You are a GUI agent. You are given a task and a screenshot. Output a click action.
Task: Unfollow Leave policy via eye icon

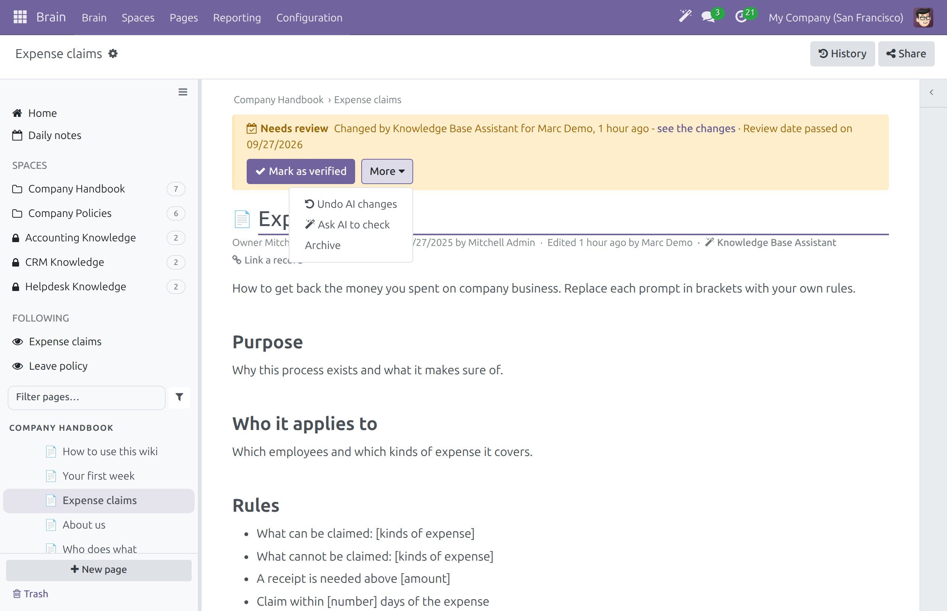pos(18,366)
